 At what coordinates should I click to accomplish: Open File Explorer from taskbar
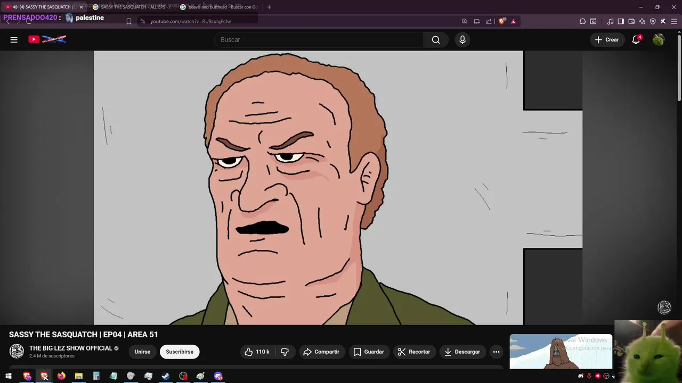tap(79, 376)
